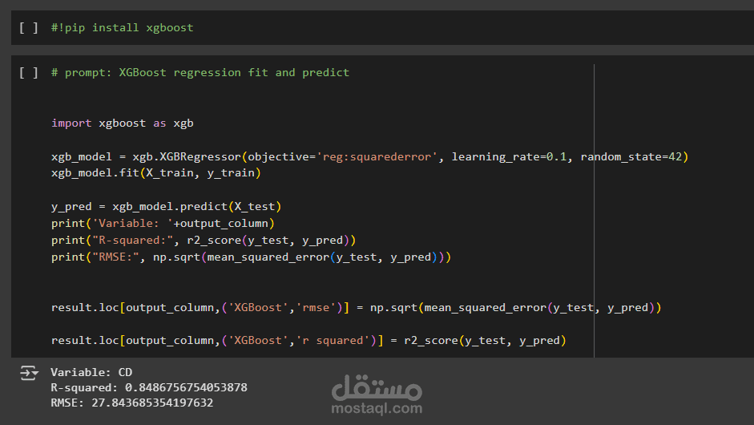Click the xgb.XGBRegressor model definition line
This screenshot has height=425, width=754.
369,157
